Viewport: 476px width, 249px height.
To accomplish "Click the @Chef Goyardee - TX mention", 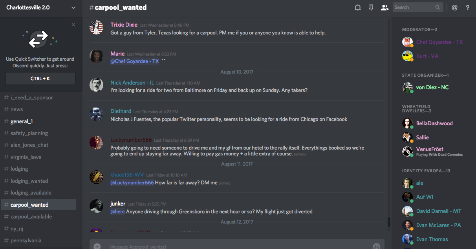I will click(135, 61).
